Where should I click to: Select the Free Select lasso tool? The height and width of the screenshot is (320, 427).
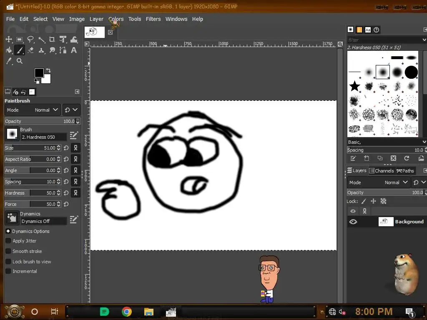pyautogui.click(x=30, y=40)
